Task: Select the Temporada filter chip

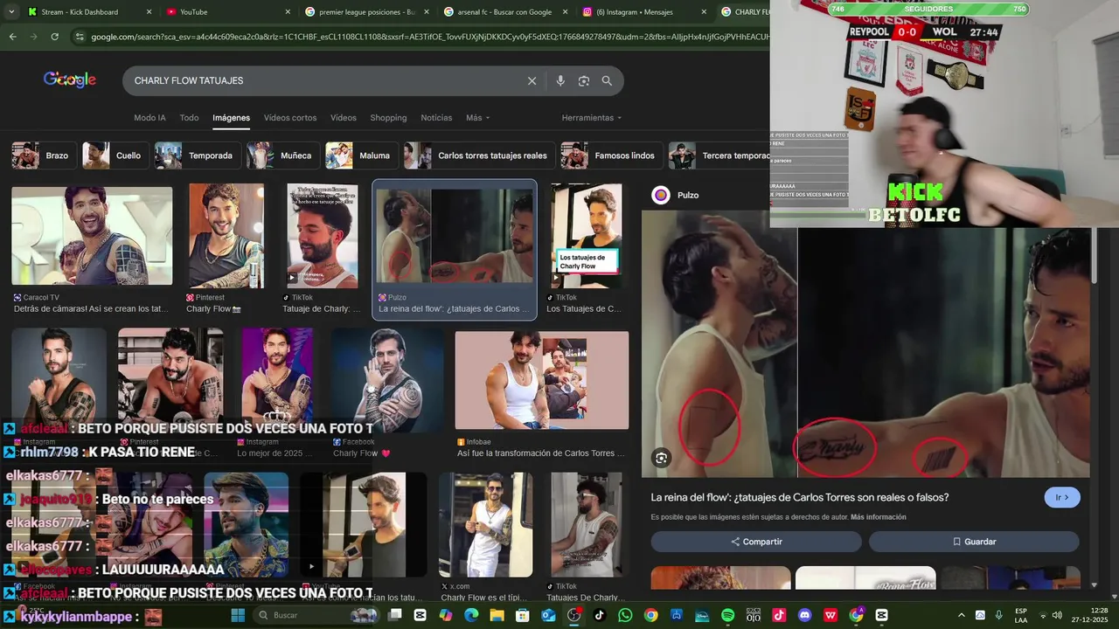Action: [x=197, y=156]
